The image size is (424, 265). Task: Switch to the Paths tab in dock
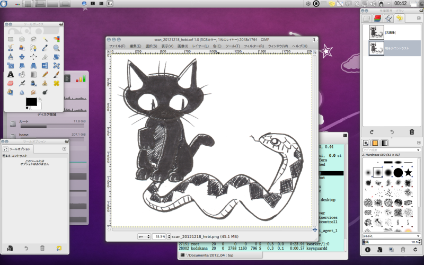388,19
